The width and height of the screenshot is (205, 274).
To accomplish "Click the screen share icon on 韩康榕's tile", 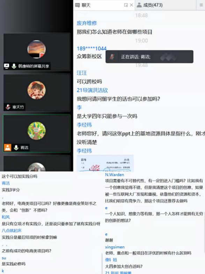I will tap(7, 66).
